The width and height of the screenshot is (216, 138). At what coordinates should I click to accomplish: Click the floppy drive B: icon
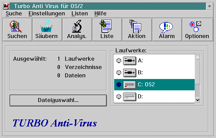click(x=129, y=73)
